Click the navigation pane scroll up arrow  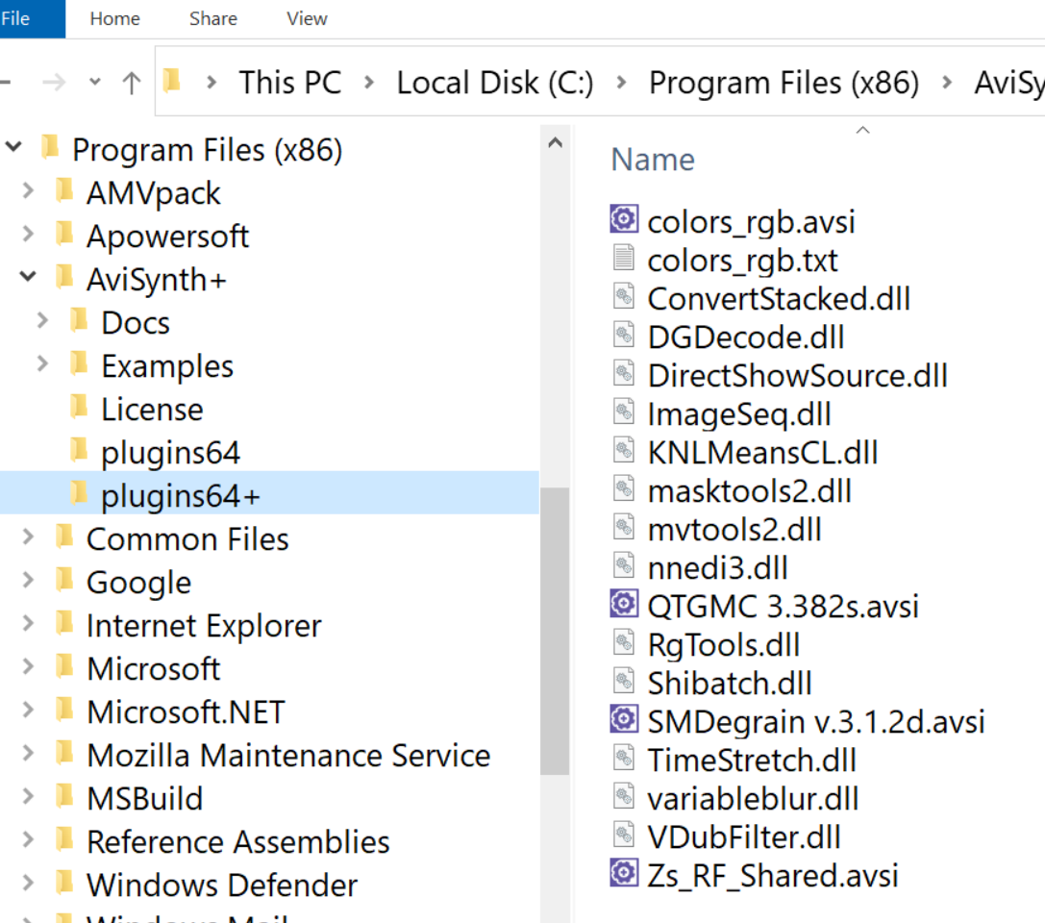tap(555, 142)
